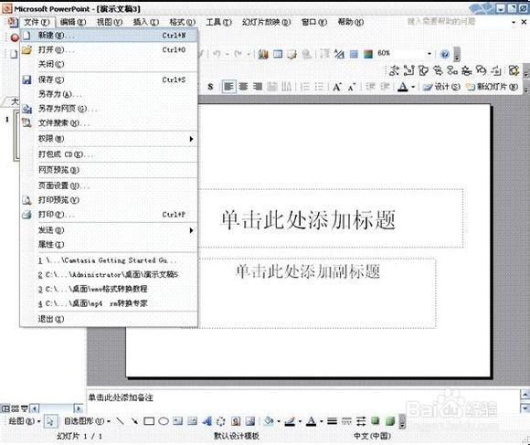Click the 新幻灯片 New Slide button
Screen dimensions: 530x445
[x=493, y=87]
